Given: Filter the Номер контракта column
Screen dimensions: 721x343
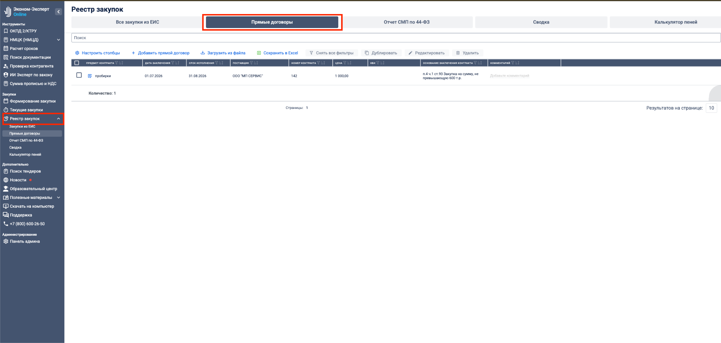Looking at the screenshot, I should coord(318,63).
